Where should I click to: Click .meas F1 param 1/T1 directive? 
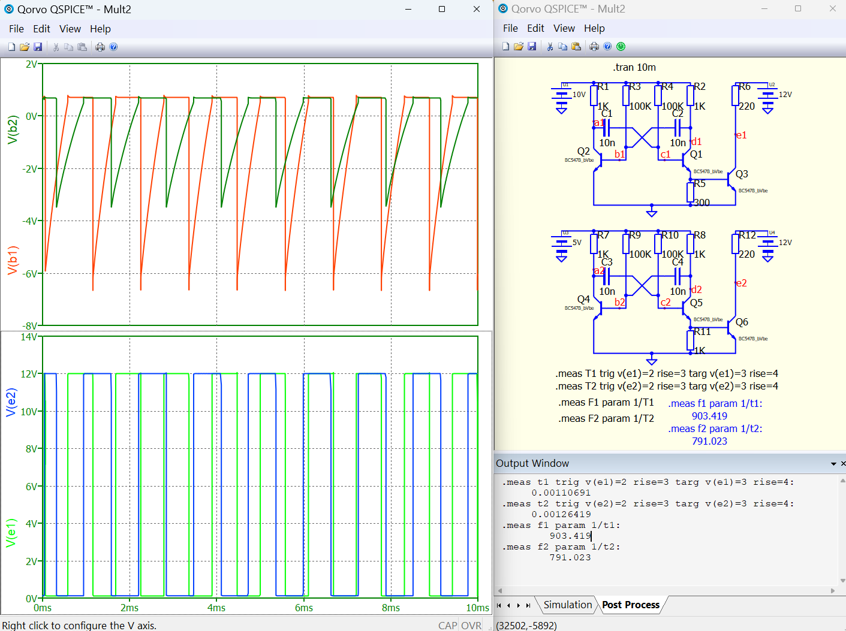606,402
